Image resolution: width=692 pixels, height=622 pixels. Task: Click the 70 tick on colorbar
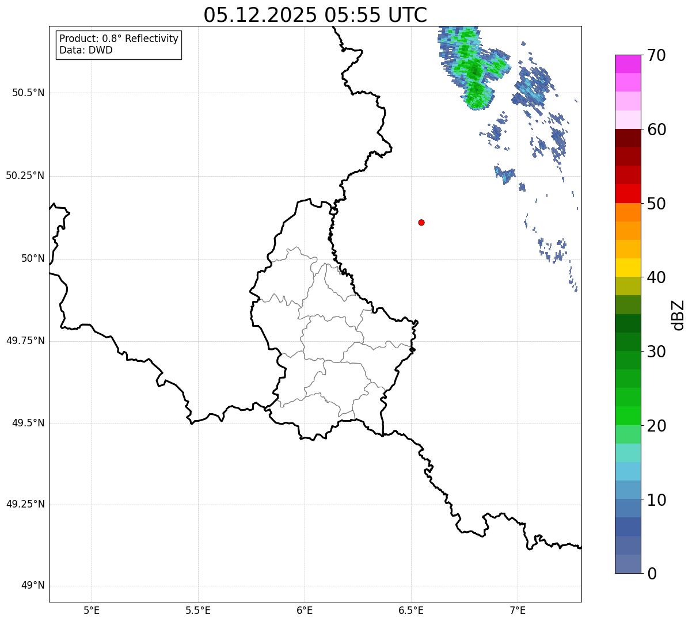click(656, 56)
